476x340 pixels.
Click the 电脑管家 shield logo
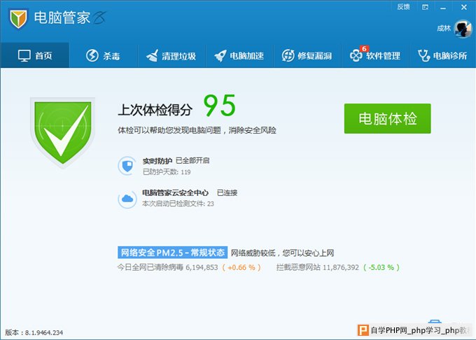[18, 18]
